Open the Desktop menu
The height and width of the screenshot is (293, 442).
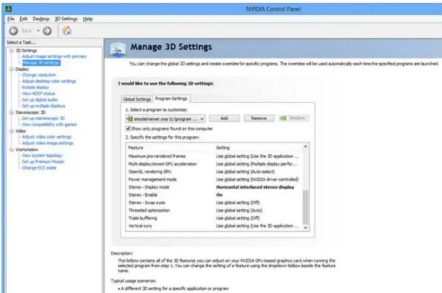coord(41,19)
